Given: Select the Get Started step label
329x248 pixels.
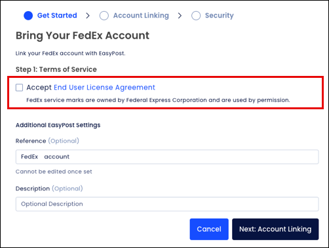Looking at the screenshot, I should tap(57, 16).
